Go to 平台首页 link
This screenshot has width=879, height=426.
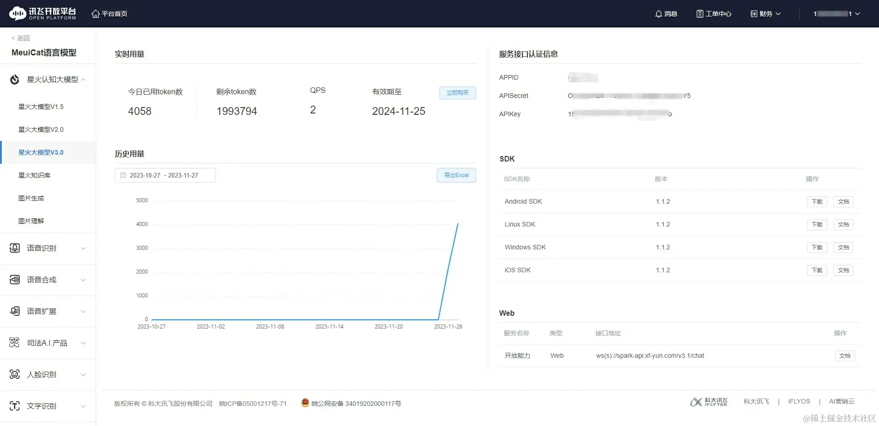click(x=114, y=14)
